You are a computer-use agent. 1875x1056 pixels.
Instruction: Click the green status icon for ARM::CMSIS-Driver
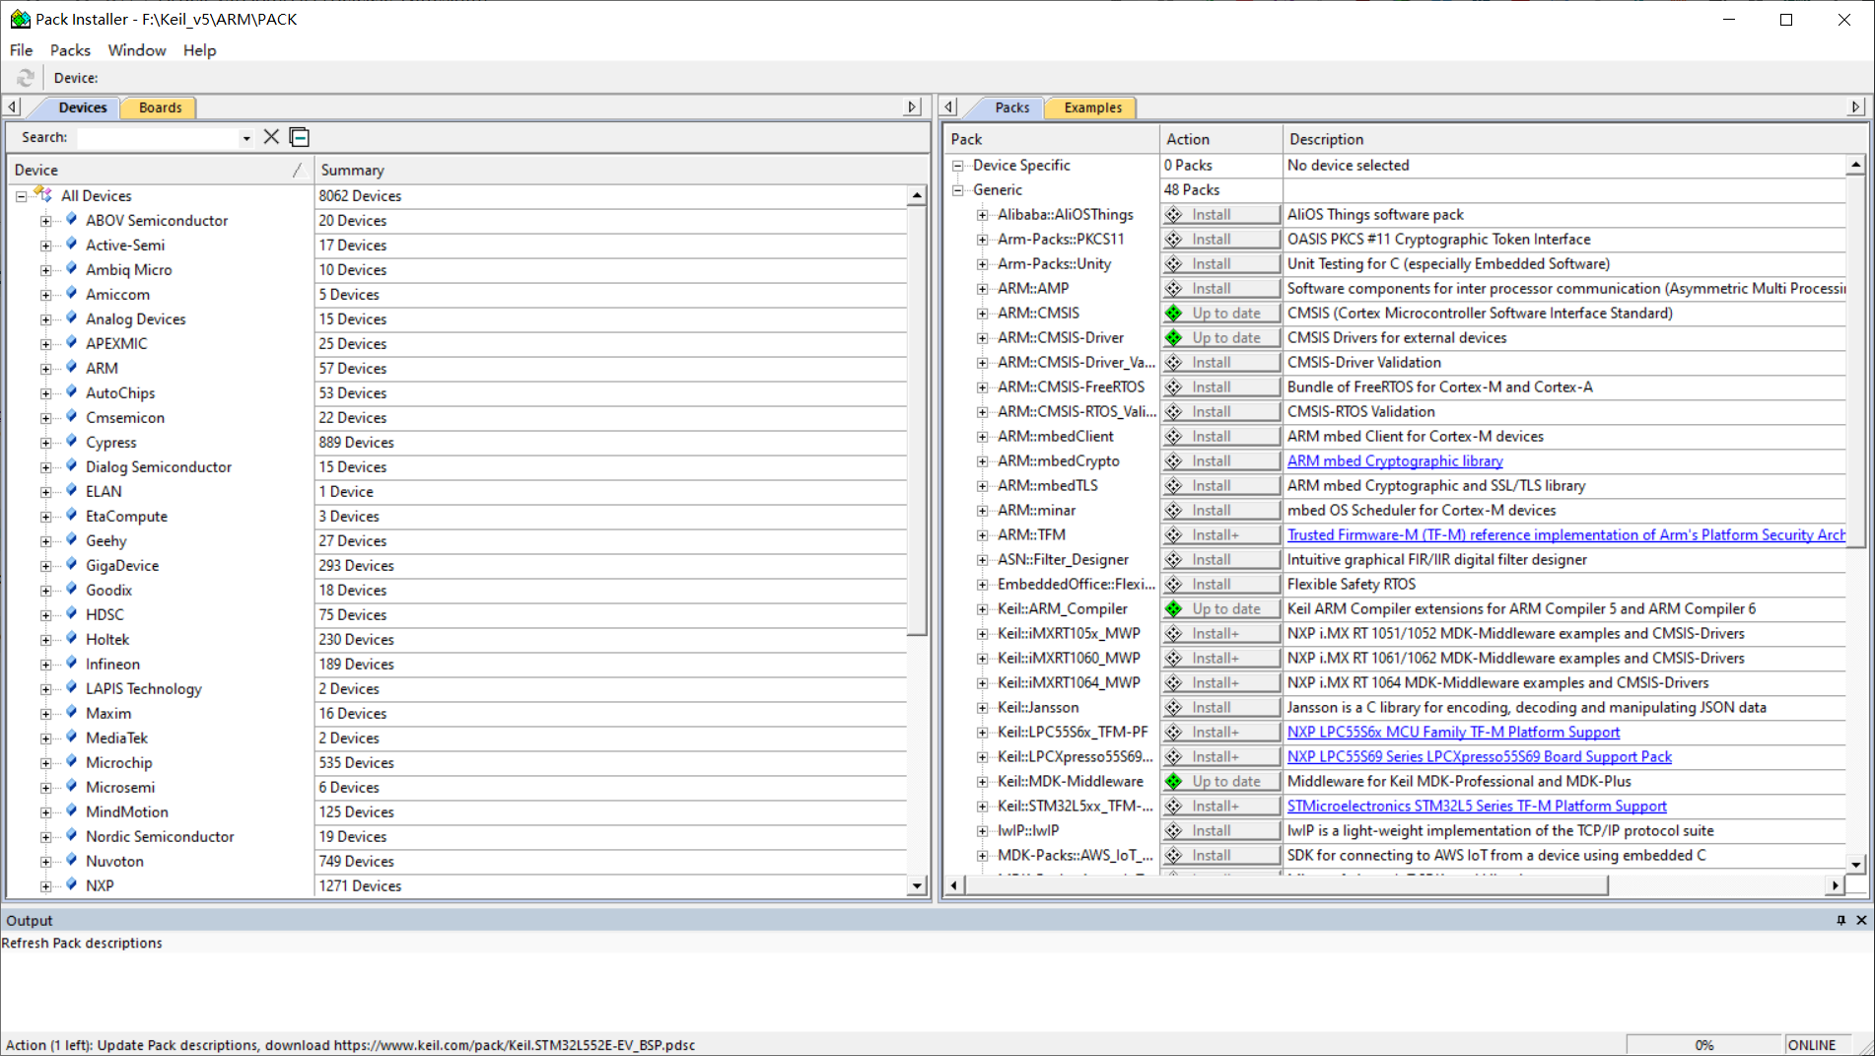coord(1173,337)
